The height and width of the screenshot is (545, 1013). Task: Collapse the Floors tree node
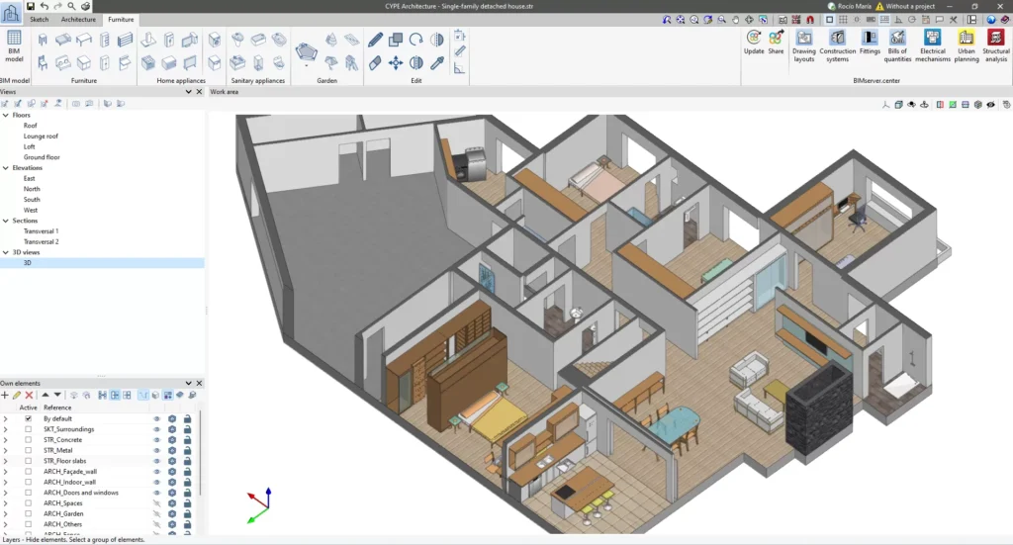tap(6, 115)
